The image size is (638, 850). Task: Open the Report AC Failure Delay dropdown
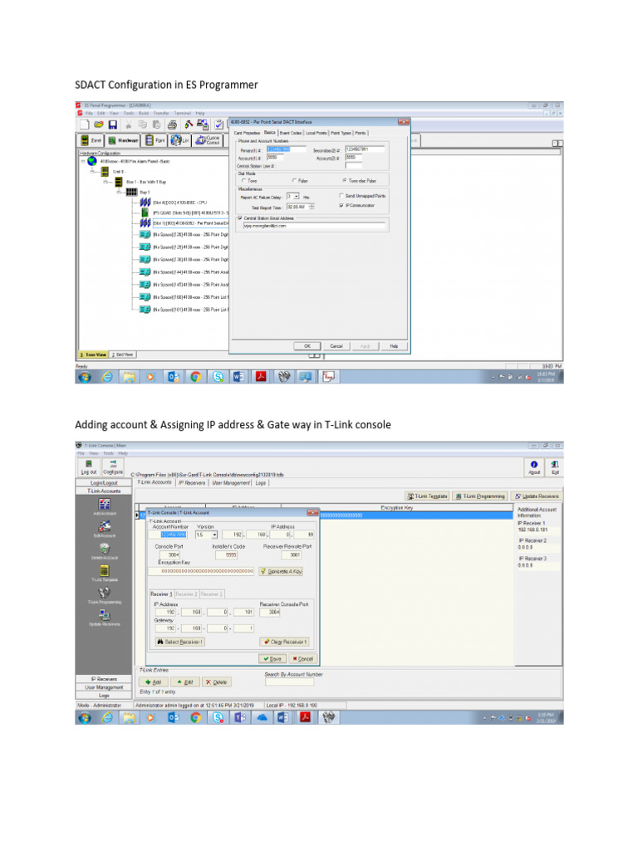(x=297, y=196)
